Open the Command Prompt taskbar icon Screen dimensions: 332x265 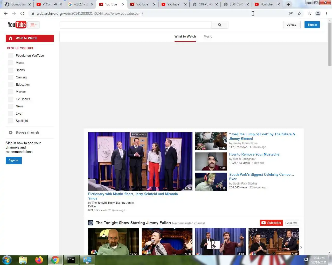pos(71,260)
